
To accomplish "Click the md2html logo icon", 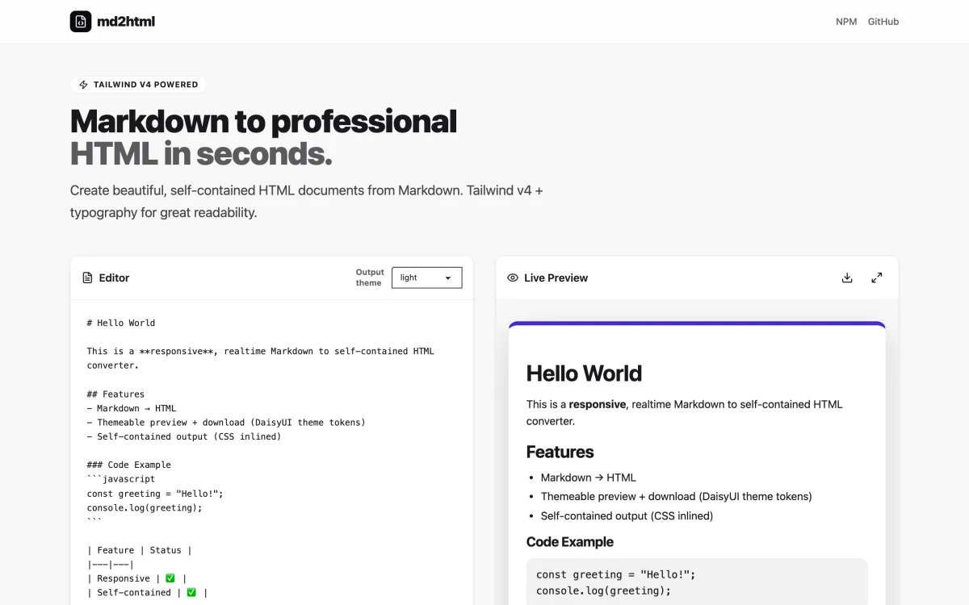I will click(x=81, y=22).
